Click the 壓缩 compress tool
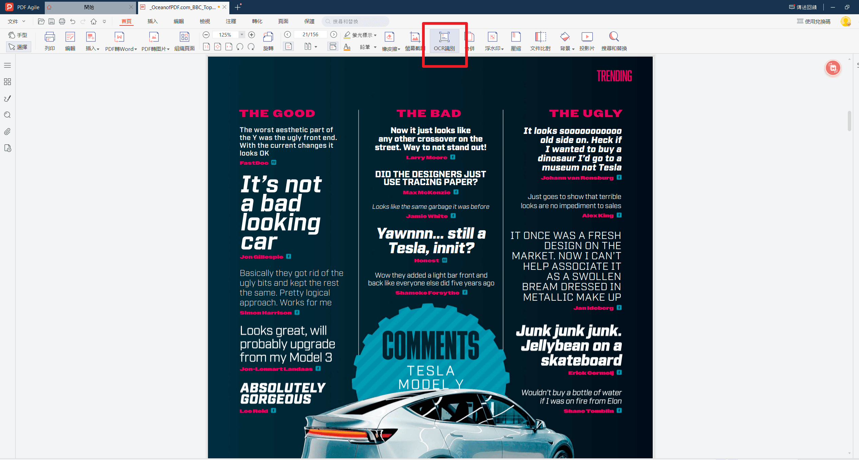The width and height of the screenshot is (859, 460). coord(516,41)
